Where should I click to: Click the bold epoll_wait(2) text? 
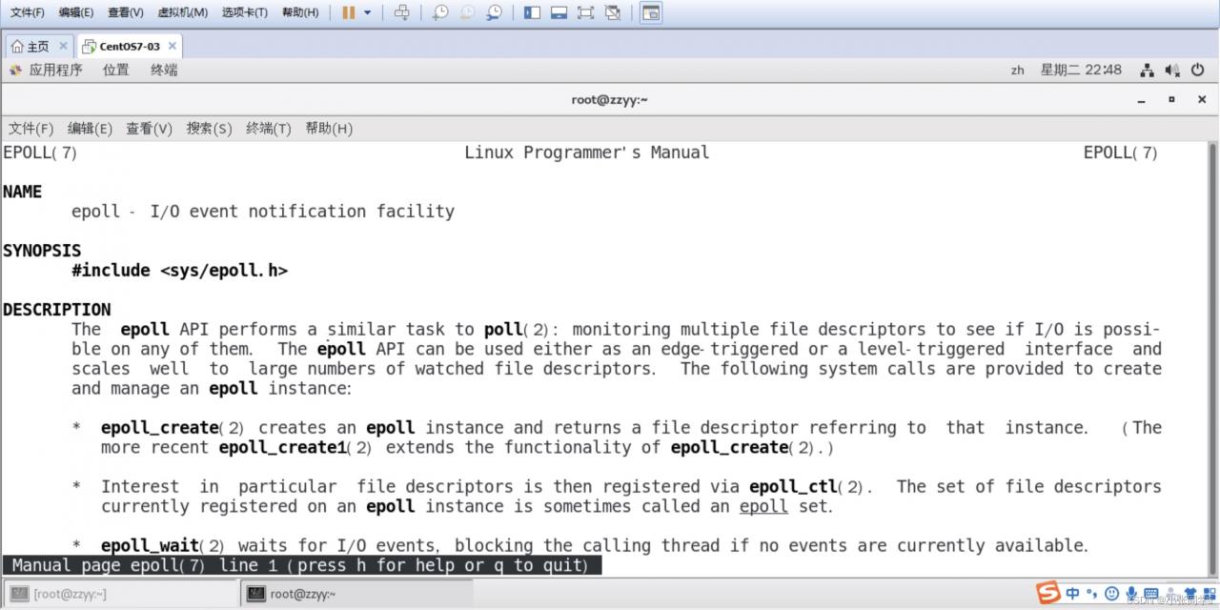(x=163, y=546)
